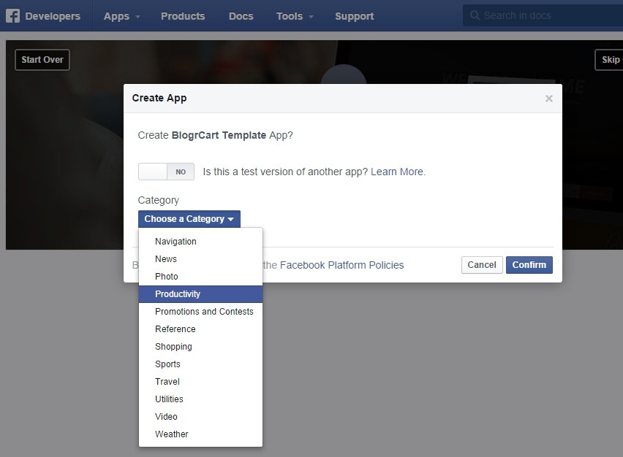Viewport: 623px width, 457px height.
Task: Select Shopping category
Action: (x=200, y=346)
